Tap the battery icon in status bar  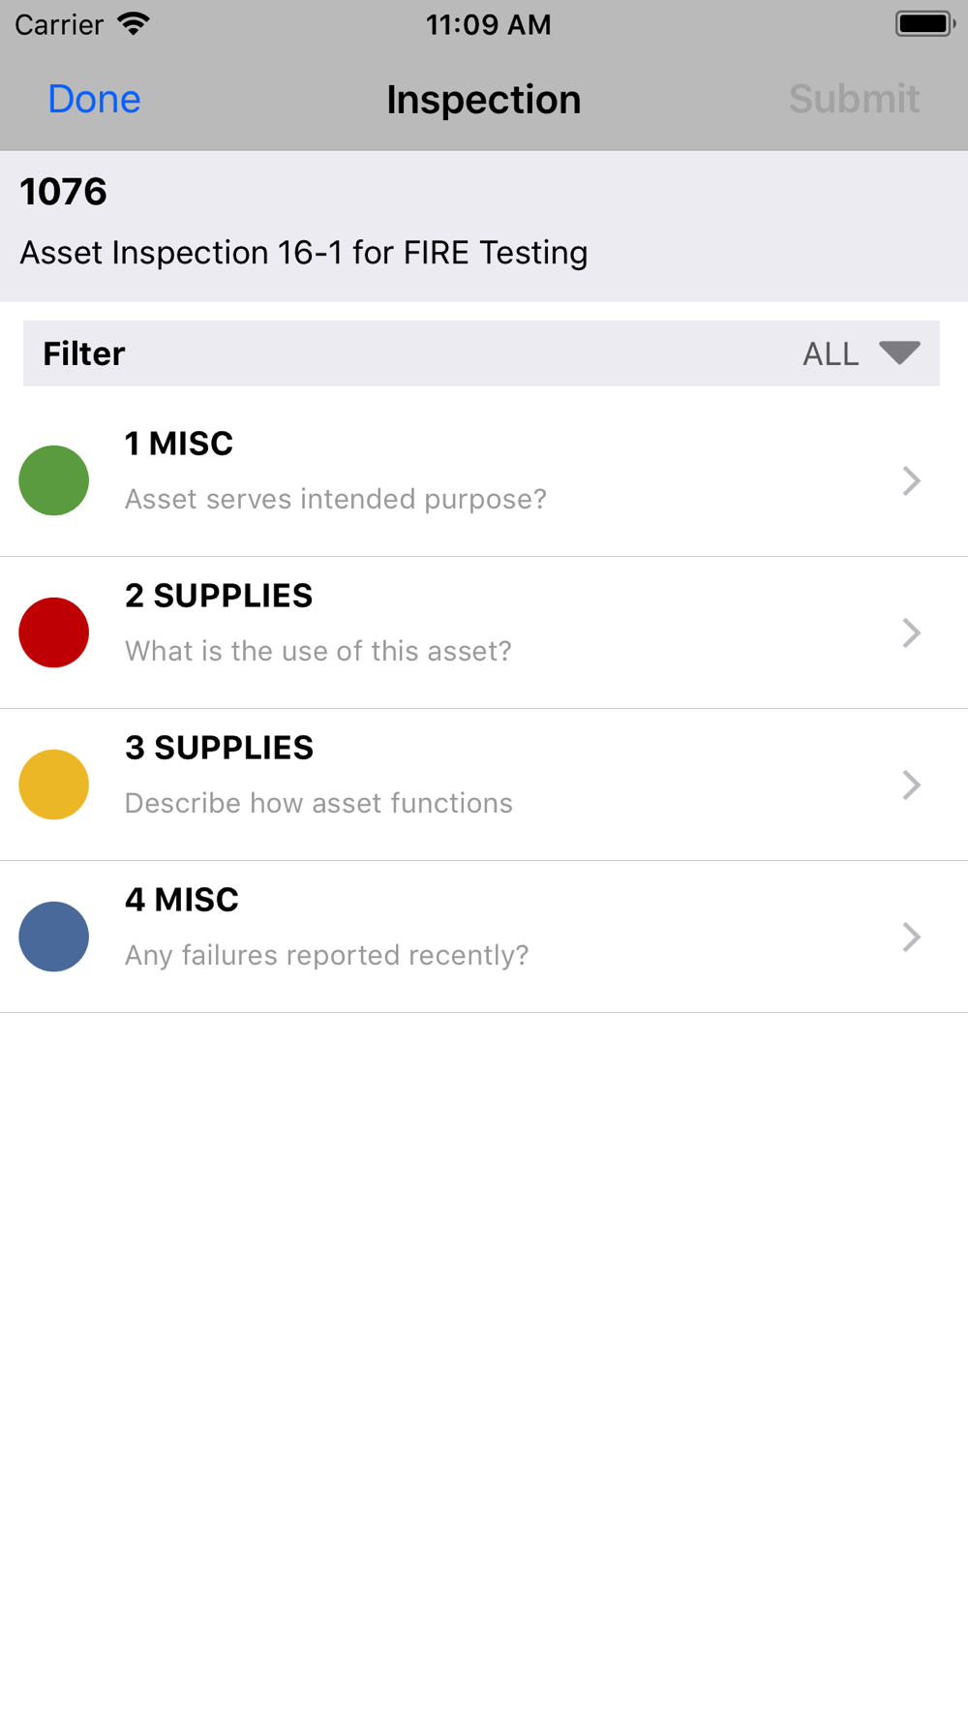(x=924, y=24)
